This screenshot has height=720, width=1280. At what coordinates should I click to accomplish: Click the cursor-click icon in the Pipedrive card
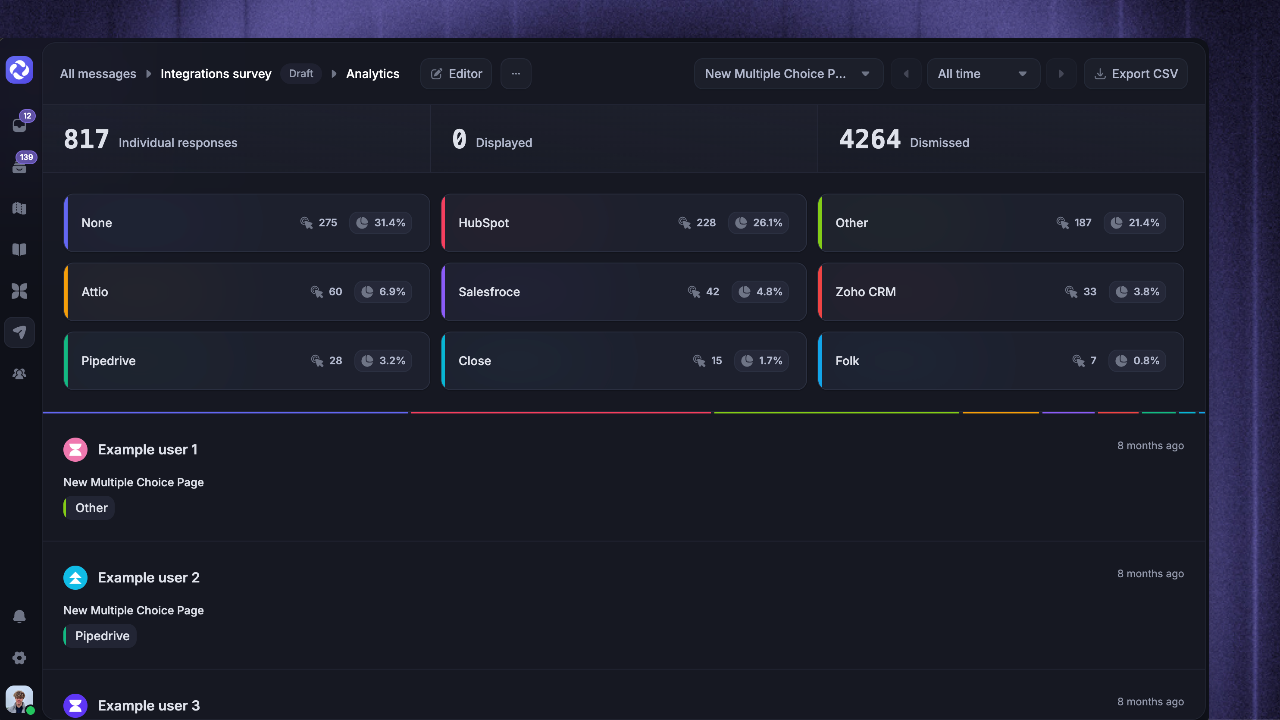(x=317, y=361)
